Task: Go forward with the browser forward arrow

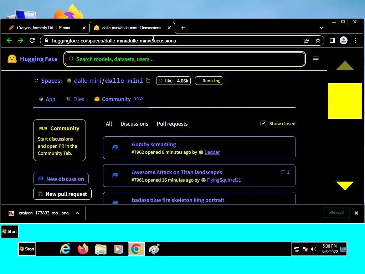Action: tap(21, 41)
